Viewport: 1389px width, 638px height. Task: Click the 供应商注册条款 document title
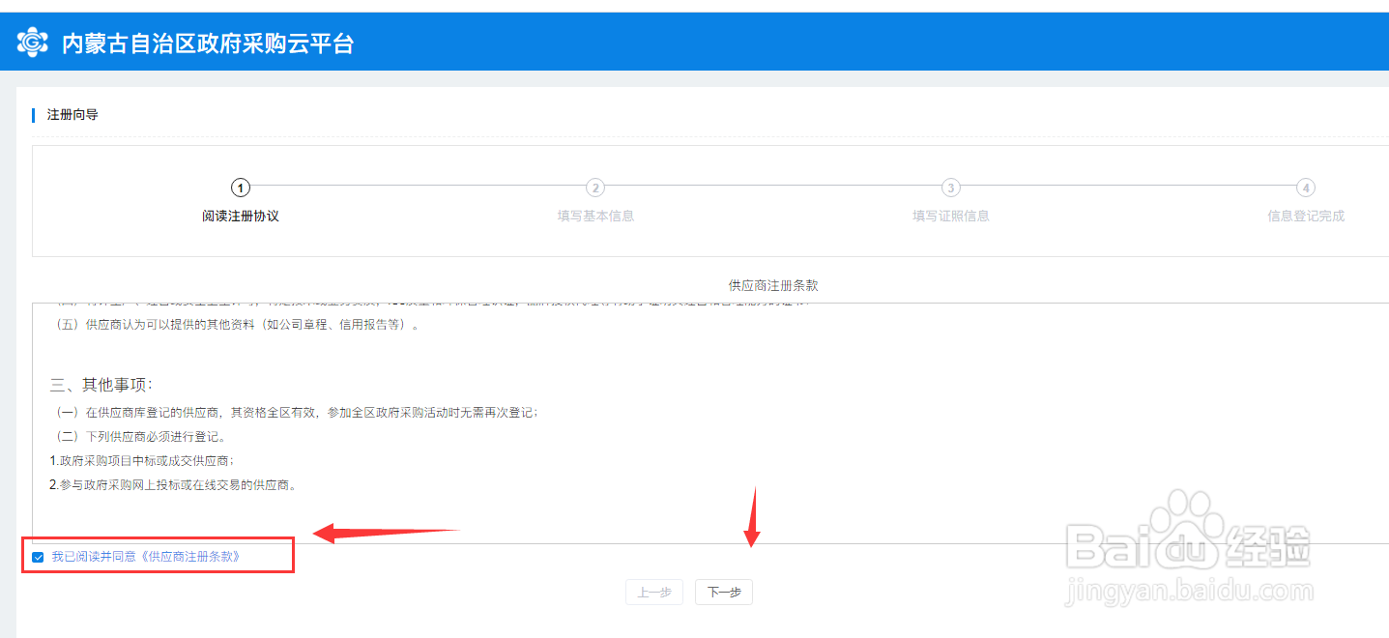click(772, 285)
